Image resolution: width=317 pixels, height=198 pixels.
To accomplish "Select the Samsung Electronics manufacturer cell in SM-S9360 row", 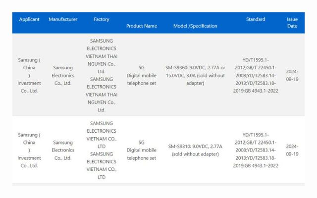I will point(63,75).
